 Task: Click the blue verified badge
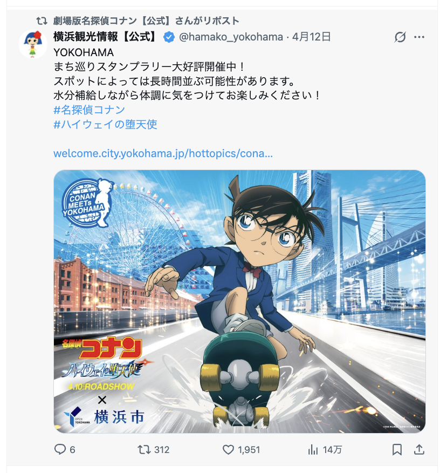(x=169, y=37)
